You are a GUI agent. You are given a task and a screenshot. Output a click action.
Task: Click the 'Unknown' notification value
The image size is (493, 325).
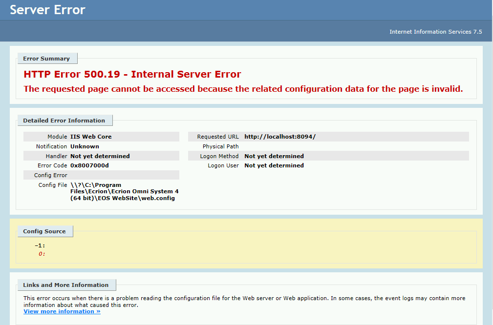pos(85,146)
